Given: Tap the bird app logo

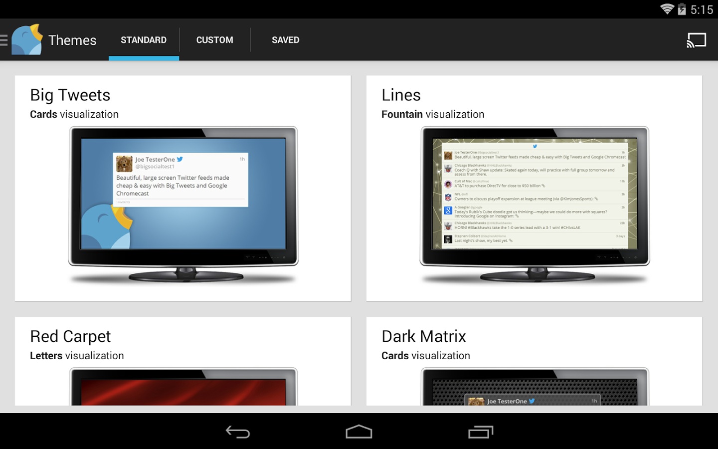Looking at the screenshot, I should (26, 38).
